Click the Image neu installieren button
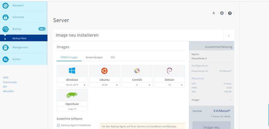The image size is (269, 129). tap(212, 125)
